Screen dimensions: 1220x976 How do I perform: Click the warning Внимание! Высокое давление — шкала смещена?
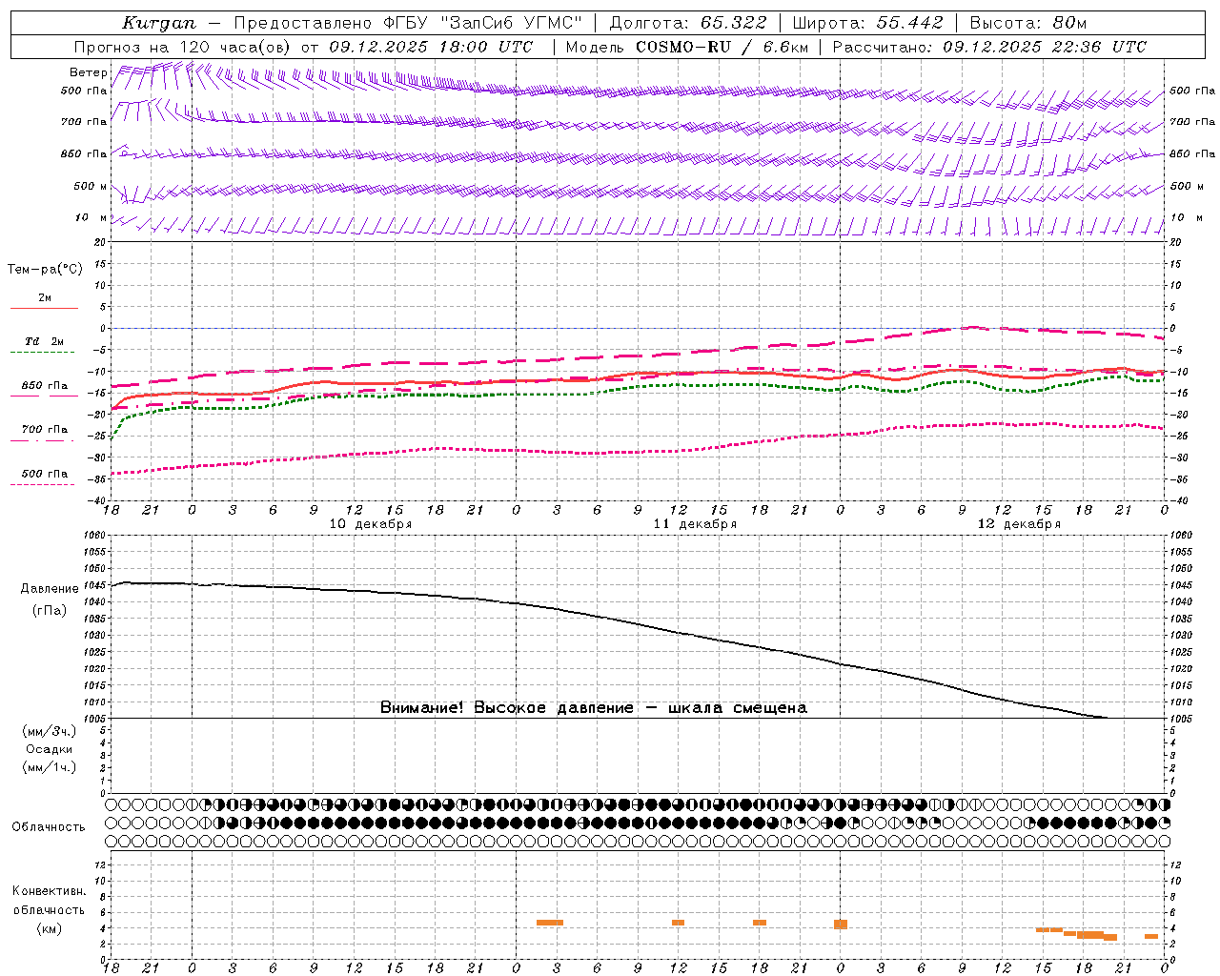pos(593,707)
